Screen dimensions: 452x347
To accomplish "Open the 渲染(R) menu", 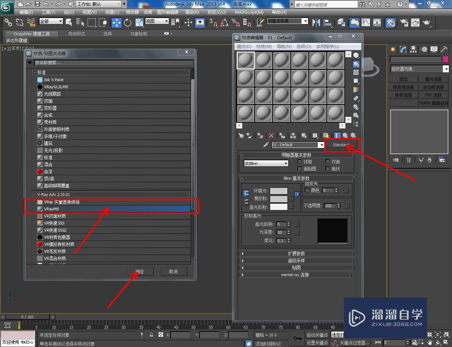I will point(192,12).
